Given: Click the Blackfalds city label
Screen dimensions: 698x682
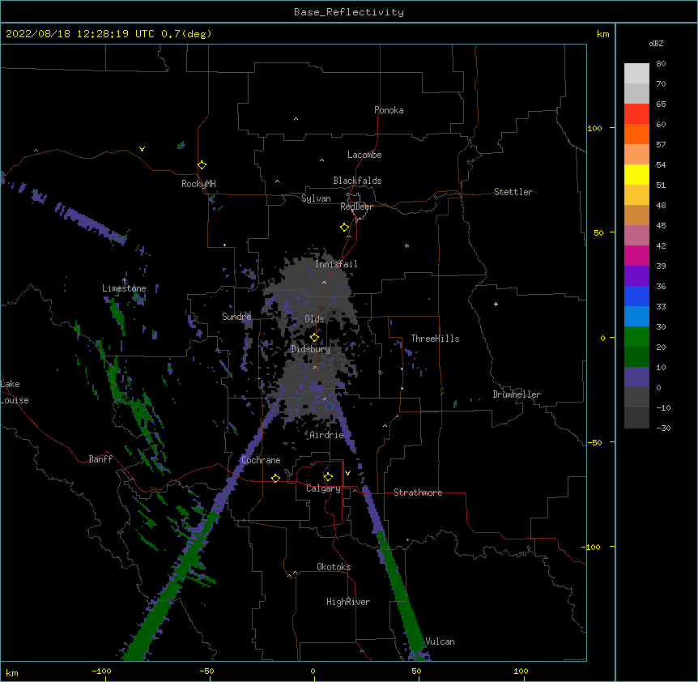Looking at the screenshot, I should (x=357, y=181).
